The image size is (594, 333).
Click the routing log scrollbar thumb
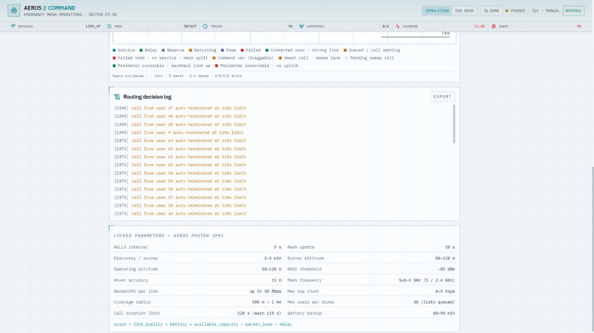coord(454,124)
